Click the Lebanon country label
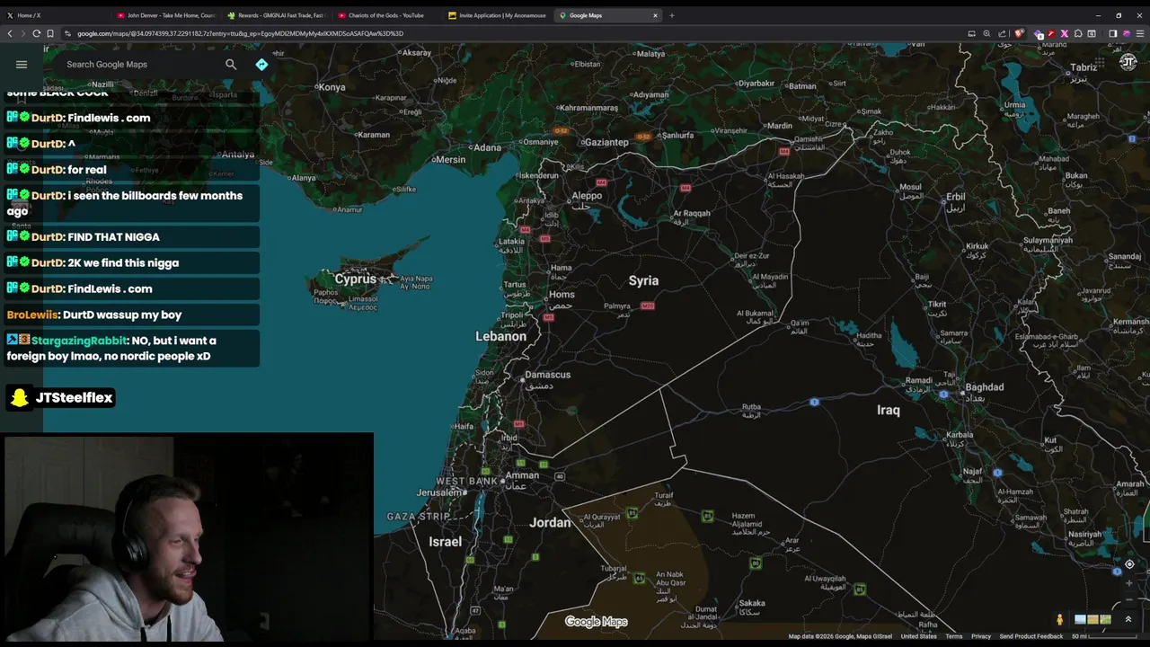 [500, 336]
